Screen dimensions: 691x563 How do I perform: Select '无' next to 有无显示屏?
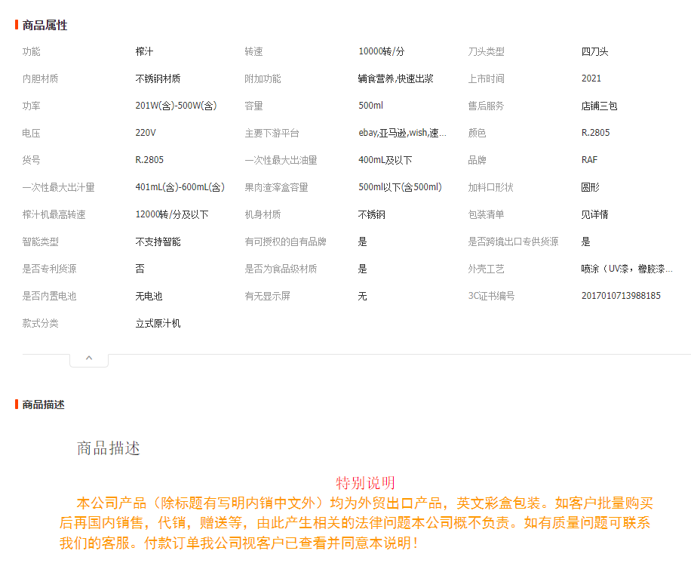click(363, 297)
